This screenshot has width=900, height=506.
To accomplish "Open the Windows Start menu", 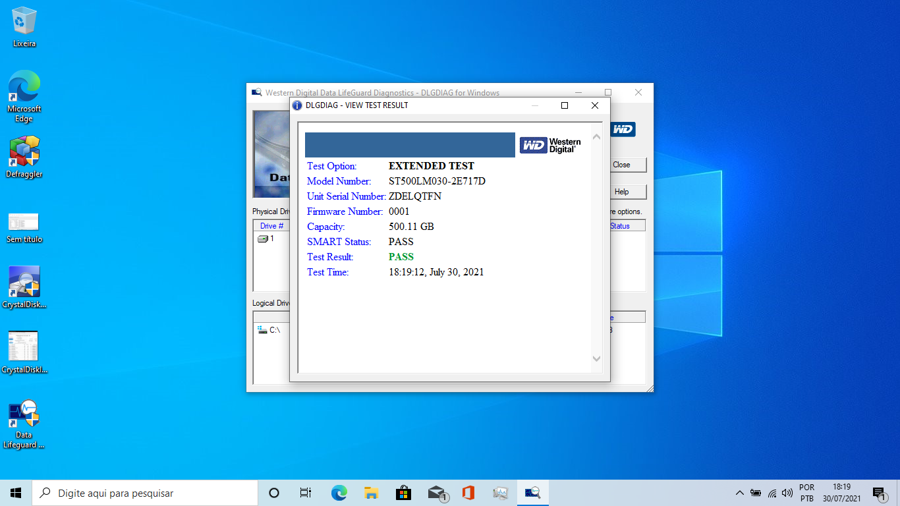I will pos(16,493).
